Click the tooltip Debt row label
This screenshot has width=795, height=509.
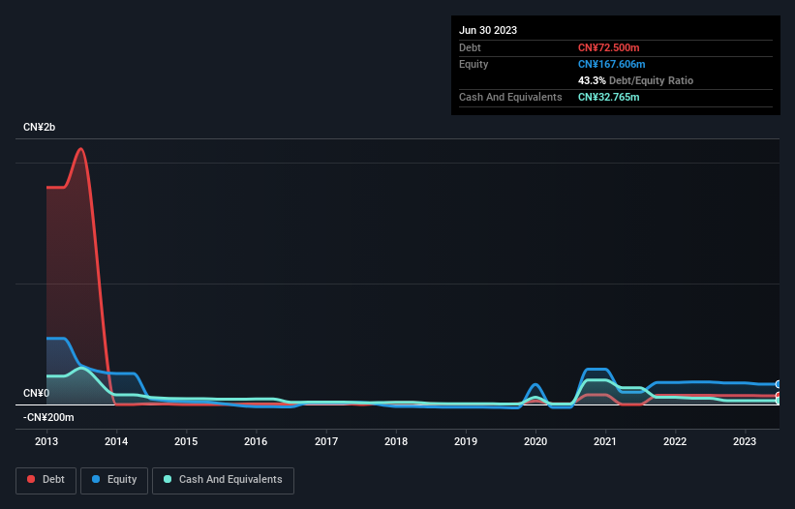point(470,47)
